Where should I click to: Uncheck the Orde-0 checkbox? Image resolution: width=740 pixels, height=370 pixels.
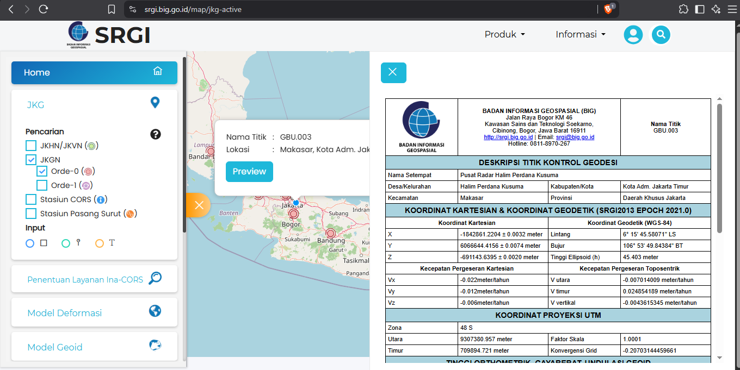pos(42,171)
